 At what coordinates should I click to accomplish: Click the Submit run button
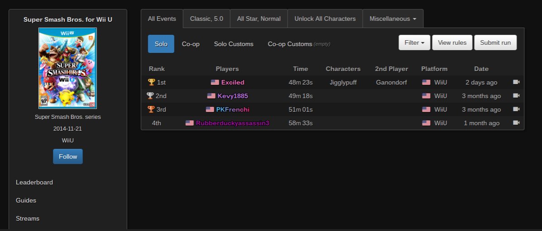pyautogui.click(x=495, y=42)
